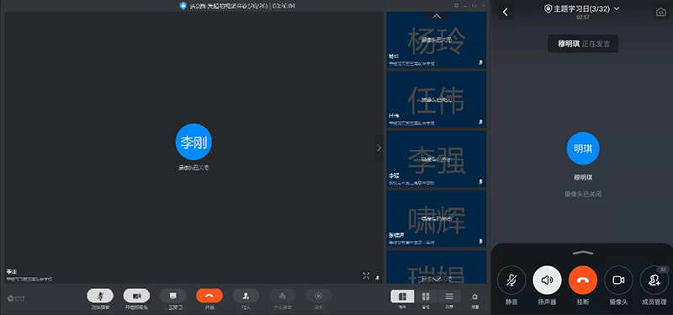Select 瑞娟 participant thumbnail
Viewport: 673px width, 315px height.
[436, 267]
